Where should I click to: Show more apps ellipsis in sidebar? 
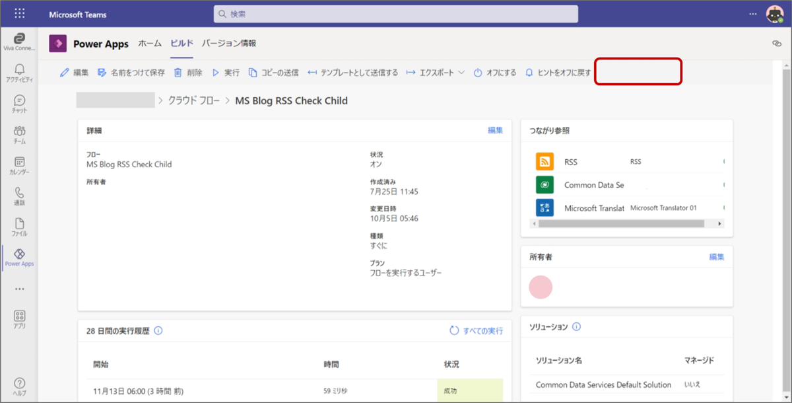(19, 289)
